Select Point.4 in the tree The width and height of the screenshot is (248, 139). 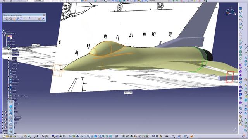14,69
